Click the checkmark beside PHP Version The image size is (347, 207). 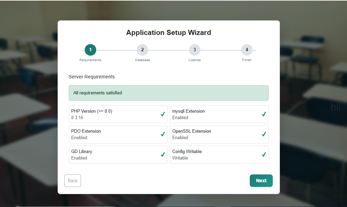(x=163, y=114)
